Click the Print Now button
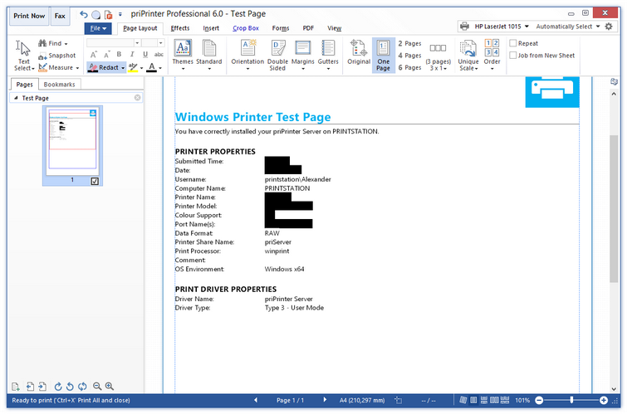The width and height of the screenshot is (627, 414). pyautogui.click(x=29, y=16)
